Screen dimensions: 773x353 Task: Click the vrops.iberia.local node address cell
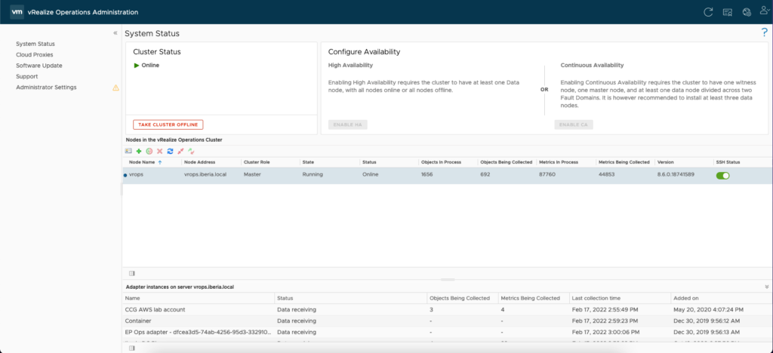click(205, 175)
